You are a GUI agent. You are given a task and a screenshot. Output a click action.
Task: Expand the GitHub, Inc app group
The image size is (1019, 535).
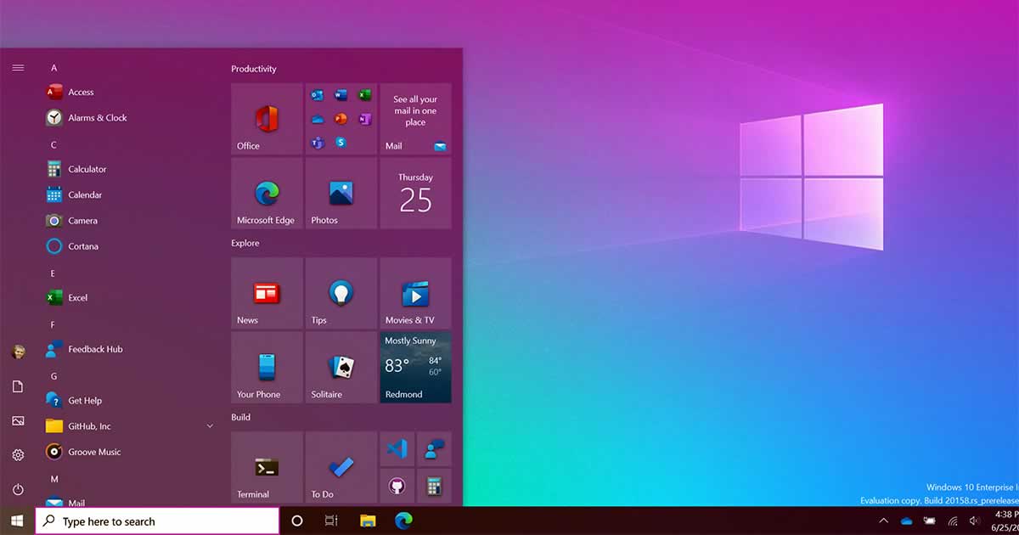coord(209,425)
